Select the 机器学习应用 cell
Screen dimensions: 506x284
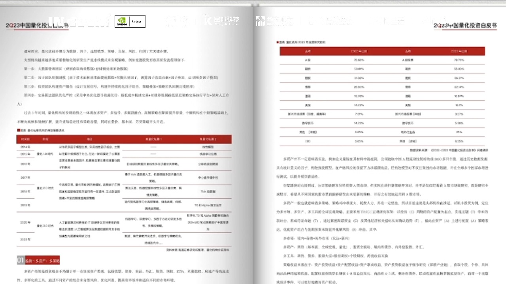pyautogui.click(x=208, y=154)
